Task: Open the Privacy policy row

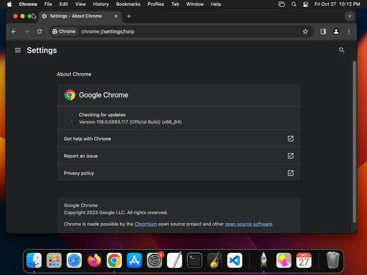Action: click(x=178, y=173)
